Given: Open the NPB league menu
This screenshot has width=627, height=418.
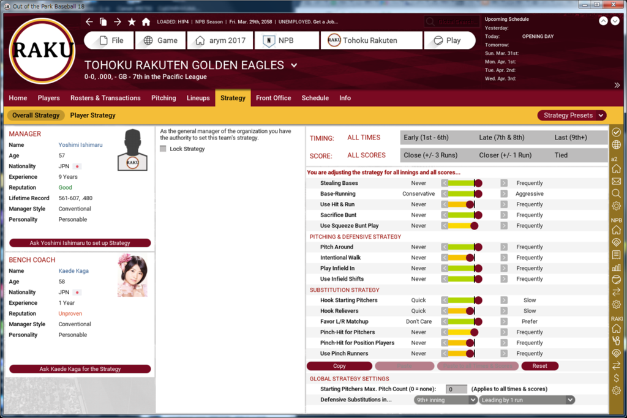Looking at the screenshot, I should tap(287, 40).
